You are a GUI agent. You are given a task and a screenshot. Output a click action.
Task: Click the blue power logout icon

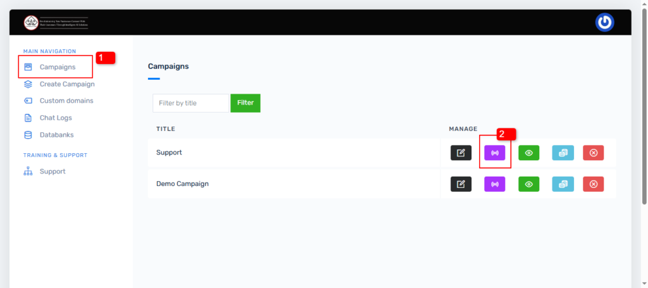point(604,22)
